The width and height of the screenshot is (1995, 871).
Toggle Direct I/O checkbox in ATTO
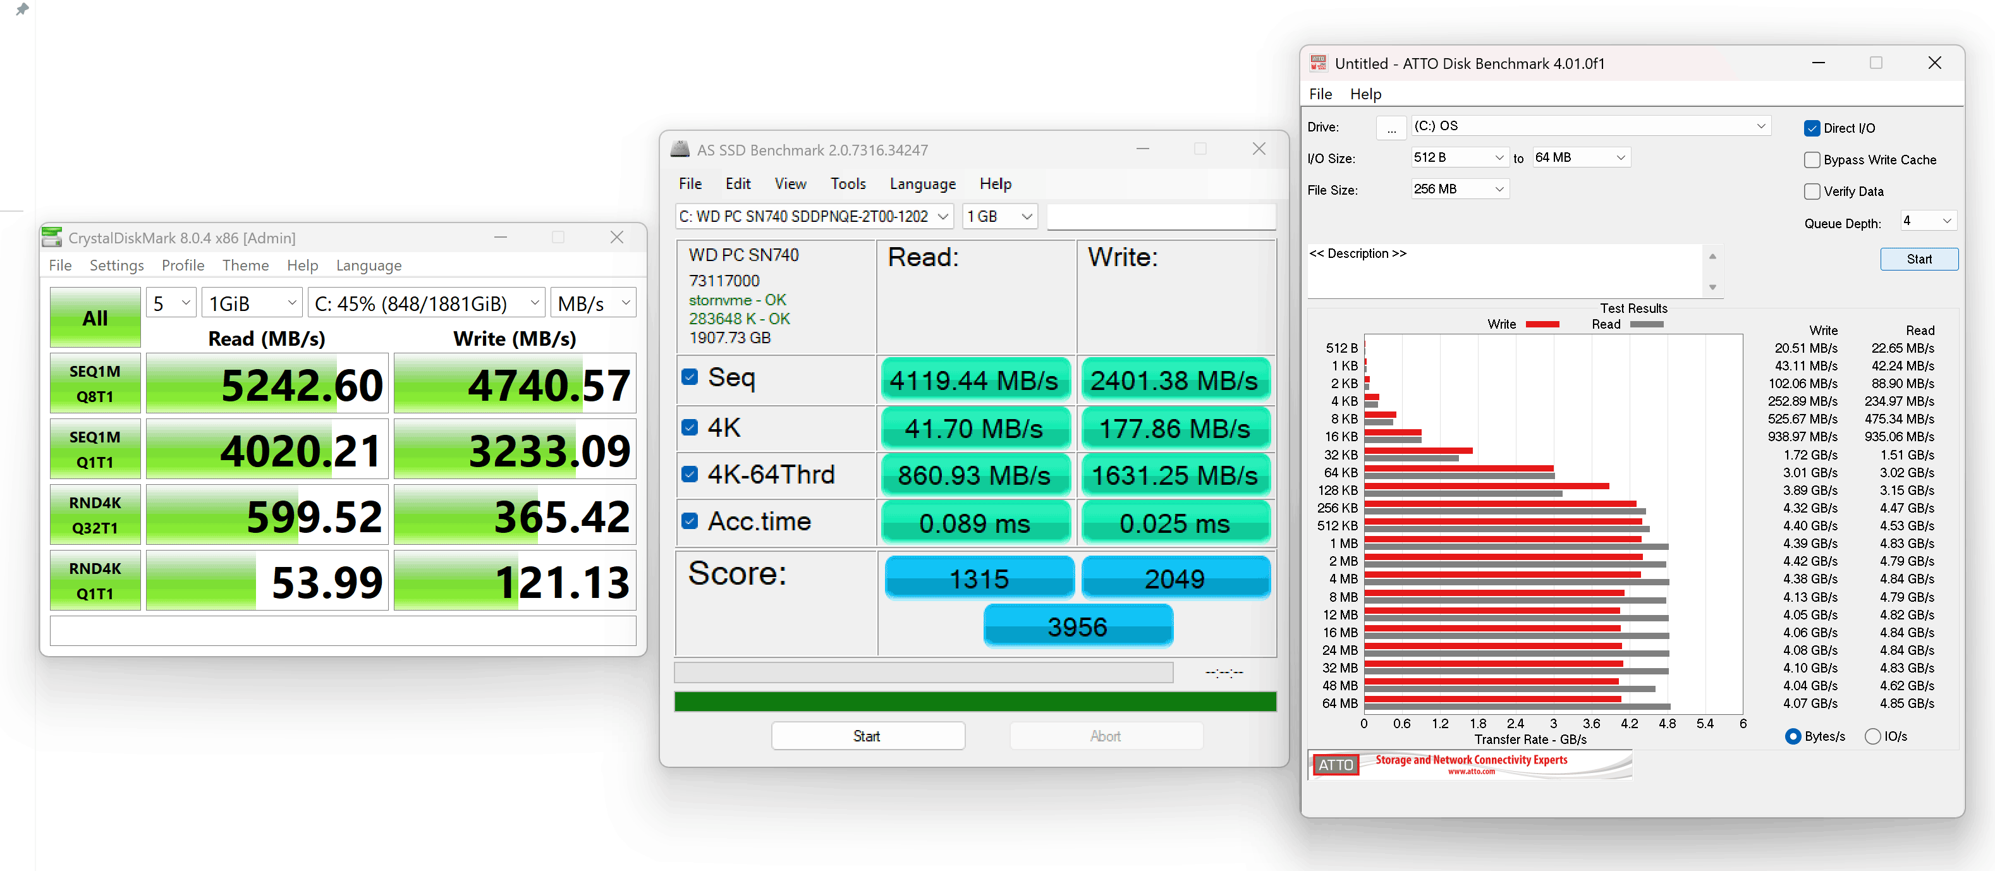(1812, 128)
